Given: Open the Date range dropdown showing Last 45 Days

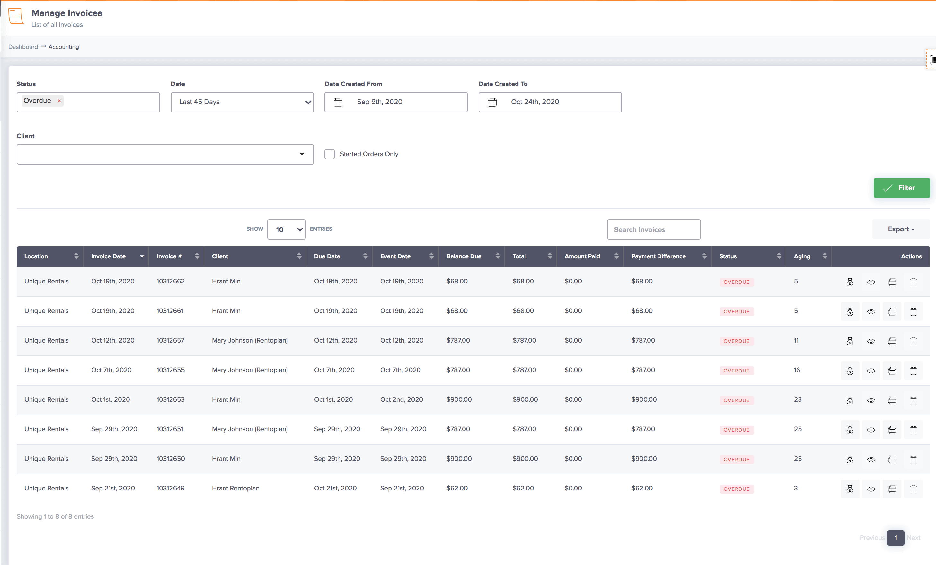Looking at the screenshot, I should point(242,102).
